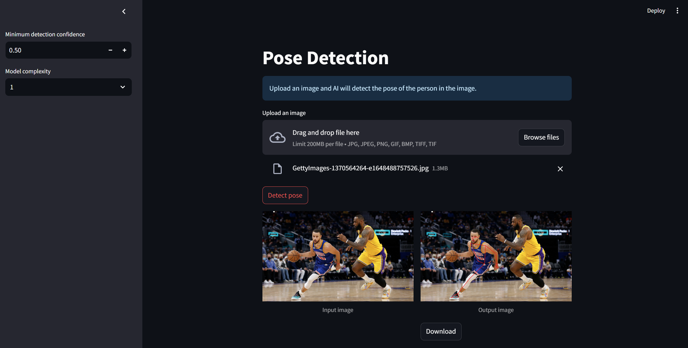Image resolution: width=688 pixels, height=348 pixels.
Task: Click the Pose Detection heading
Action: coord(325,58)
